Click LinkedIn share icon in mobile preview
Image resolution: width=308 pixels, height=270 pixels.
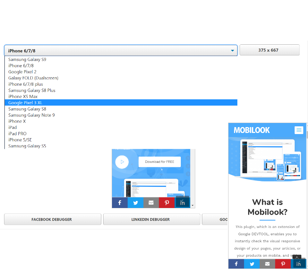click(298, 264)
